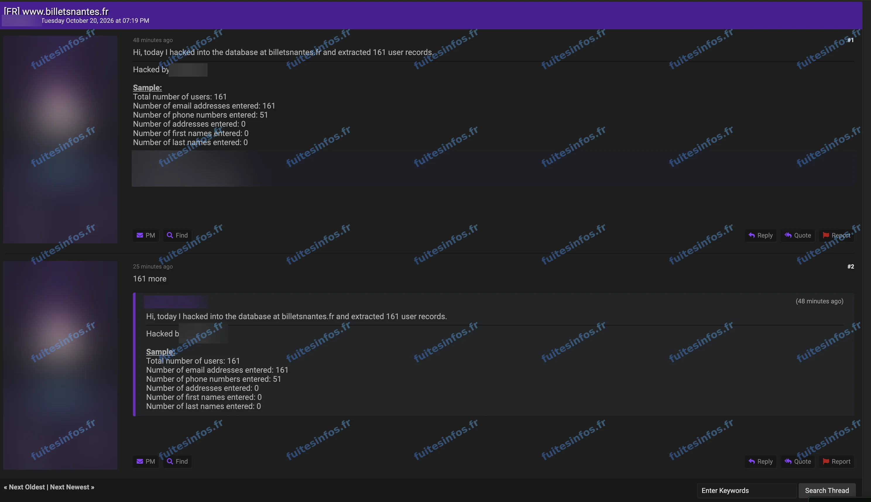Click the second post's blurred avatar

tap(60, 365)
